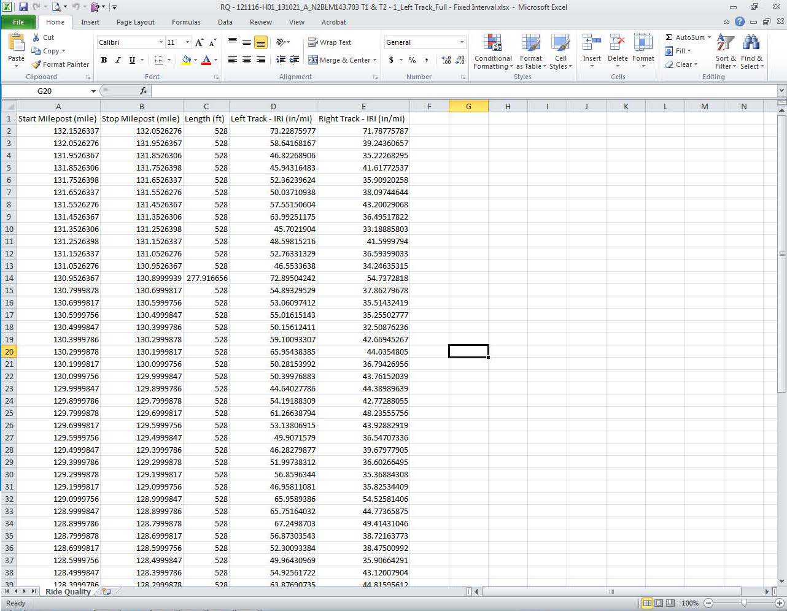The height and width of the screenshot is (611, 787).
Task: Open Format as Table gallery
Action: (531, 52)
